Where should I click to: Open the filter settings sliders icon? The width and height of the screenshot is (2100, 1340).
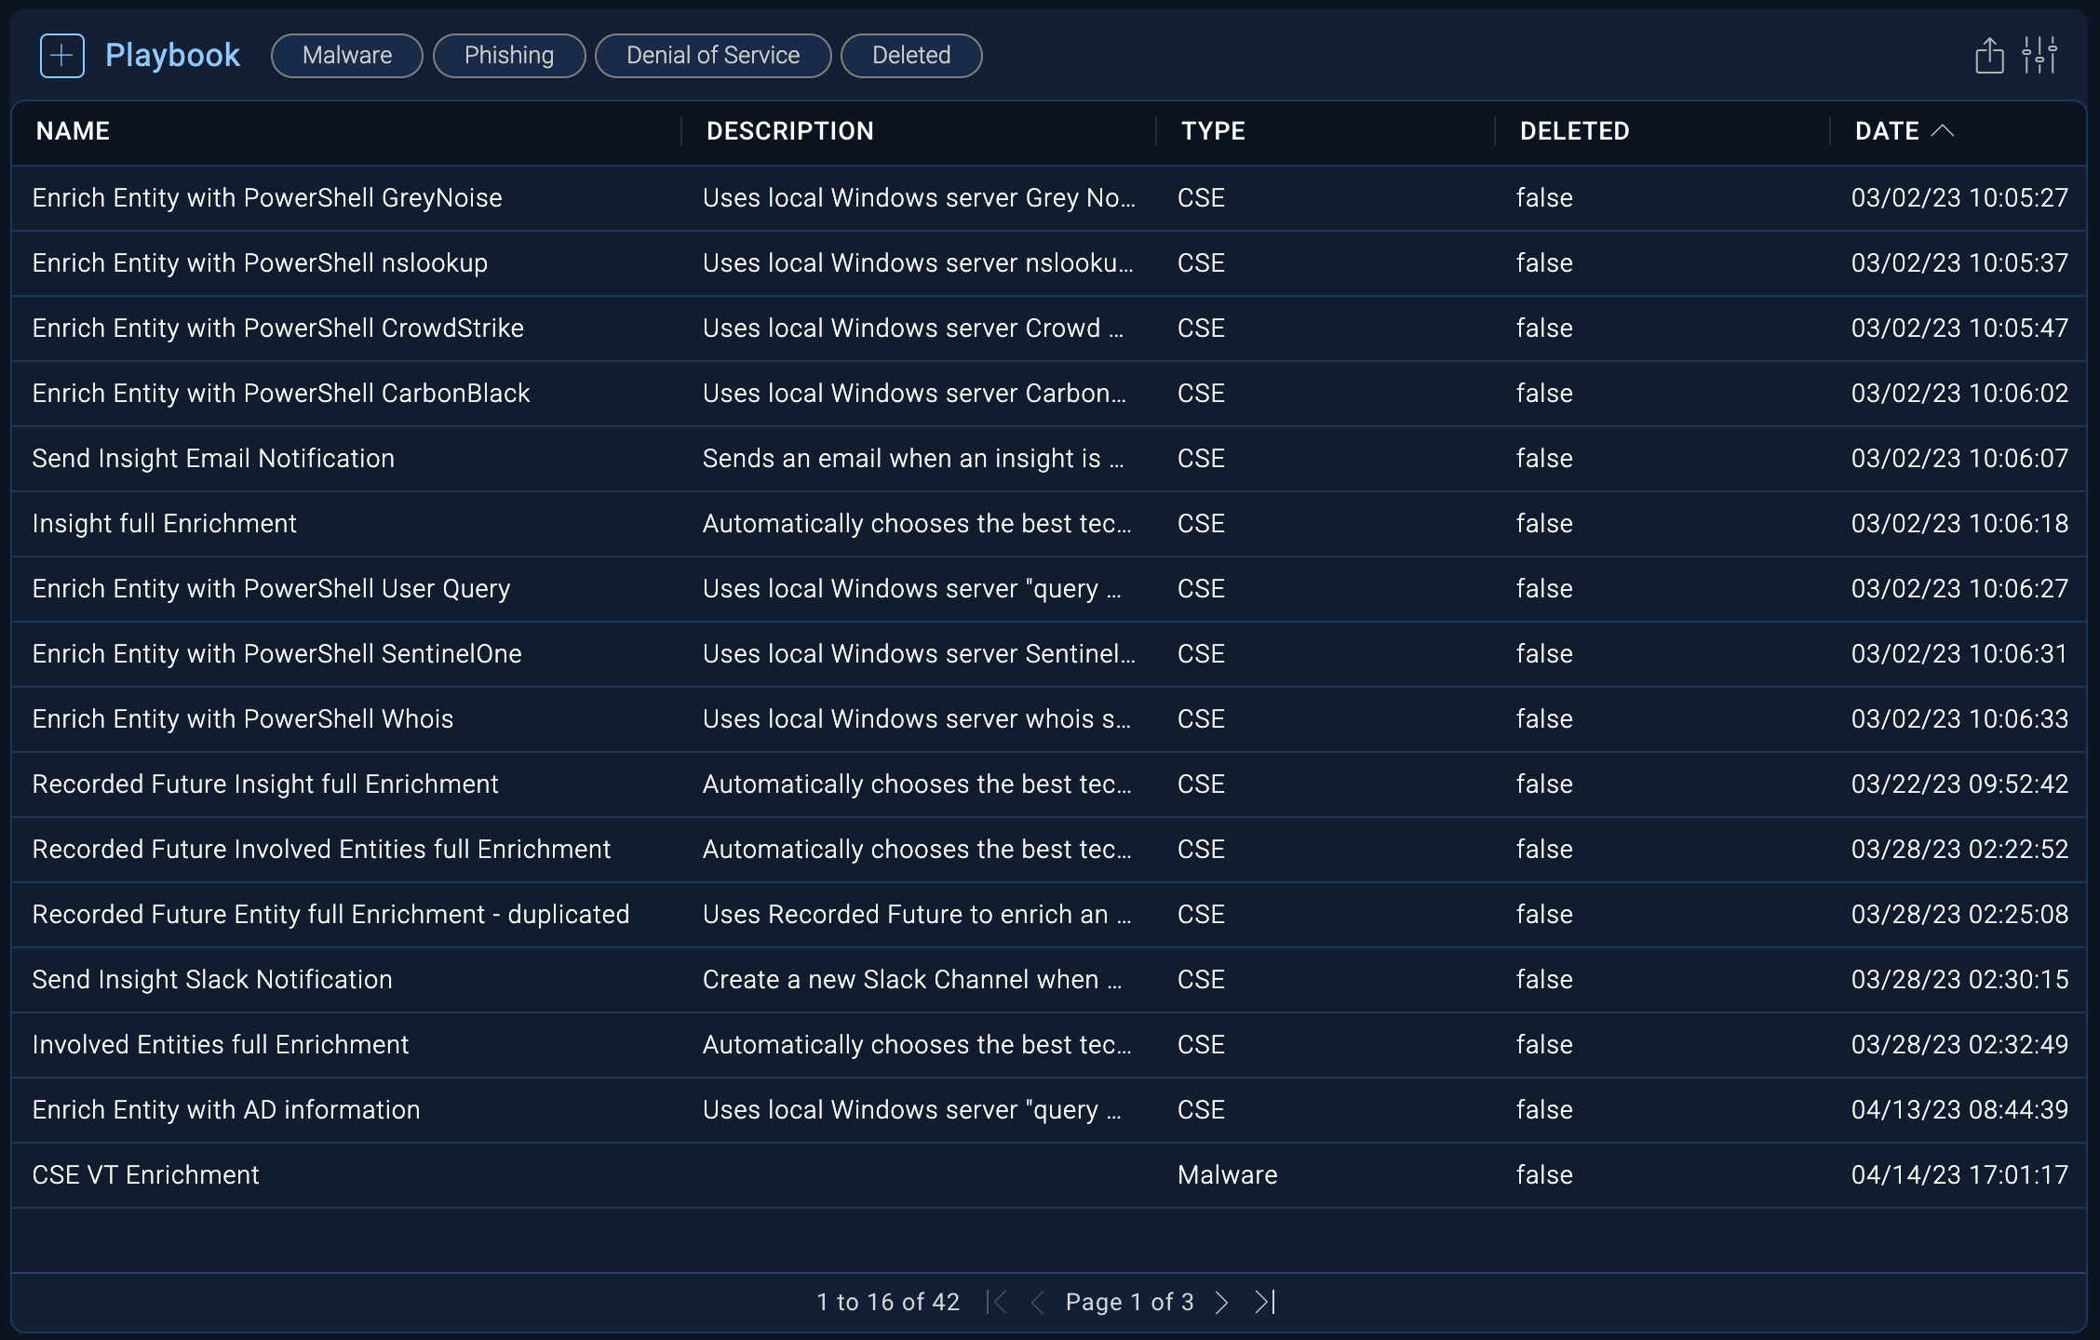[2039, 56]
